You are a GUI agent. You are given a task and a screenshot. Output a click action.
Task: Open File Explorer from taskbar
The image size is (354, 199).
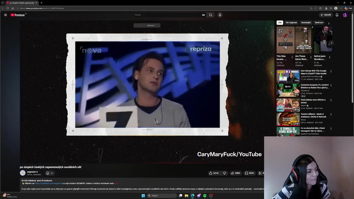(186, 196)
